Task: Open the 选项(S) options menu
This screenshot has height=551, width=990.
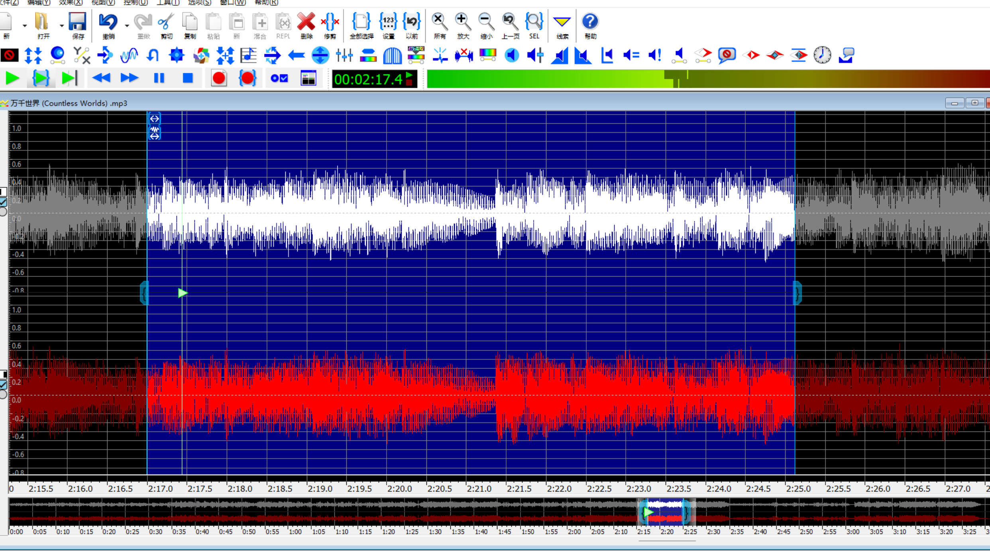Action: coord(199,3)
